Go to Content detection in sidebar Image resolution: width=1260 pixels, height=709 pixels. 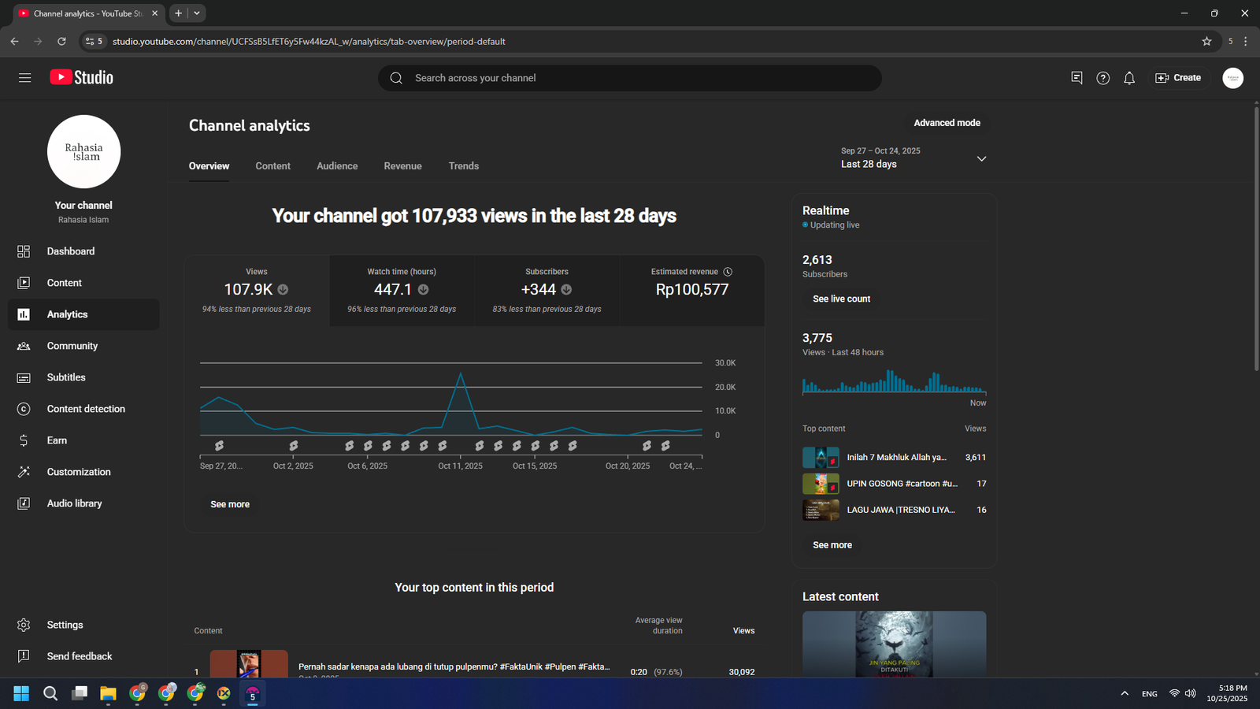coord(85,409)
